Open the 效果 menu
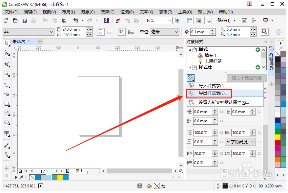 click(x=107, y=12)
